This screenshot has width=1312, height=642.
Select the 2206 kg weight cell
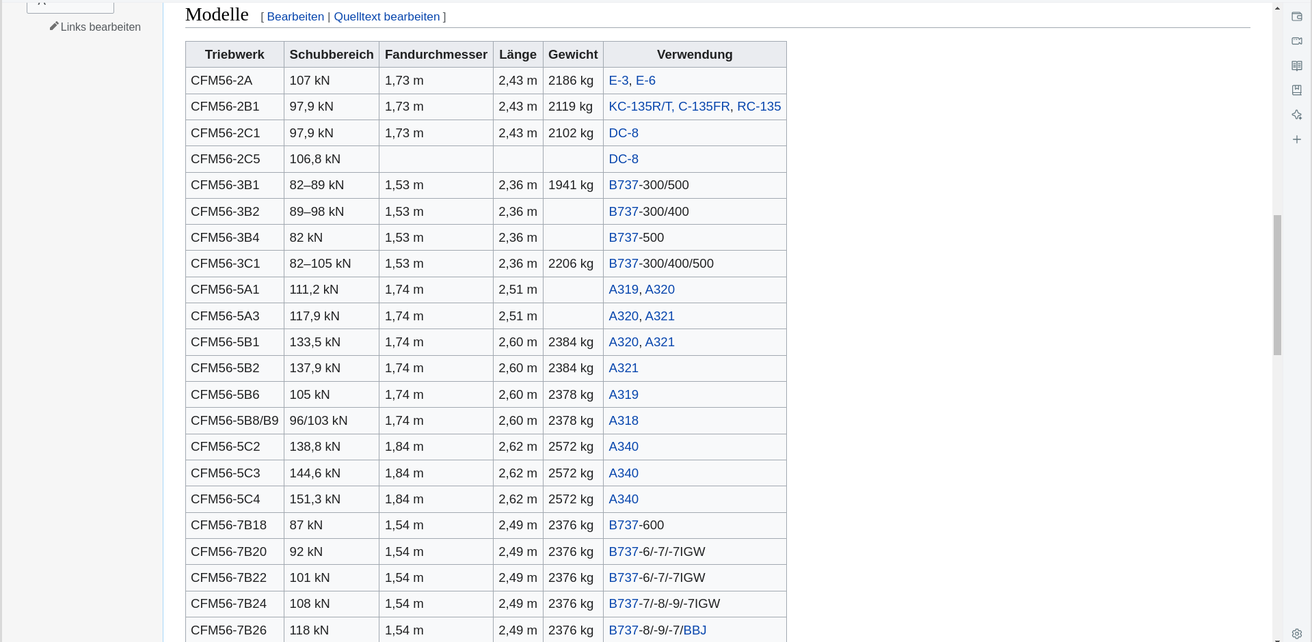tap(573, 264)
